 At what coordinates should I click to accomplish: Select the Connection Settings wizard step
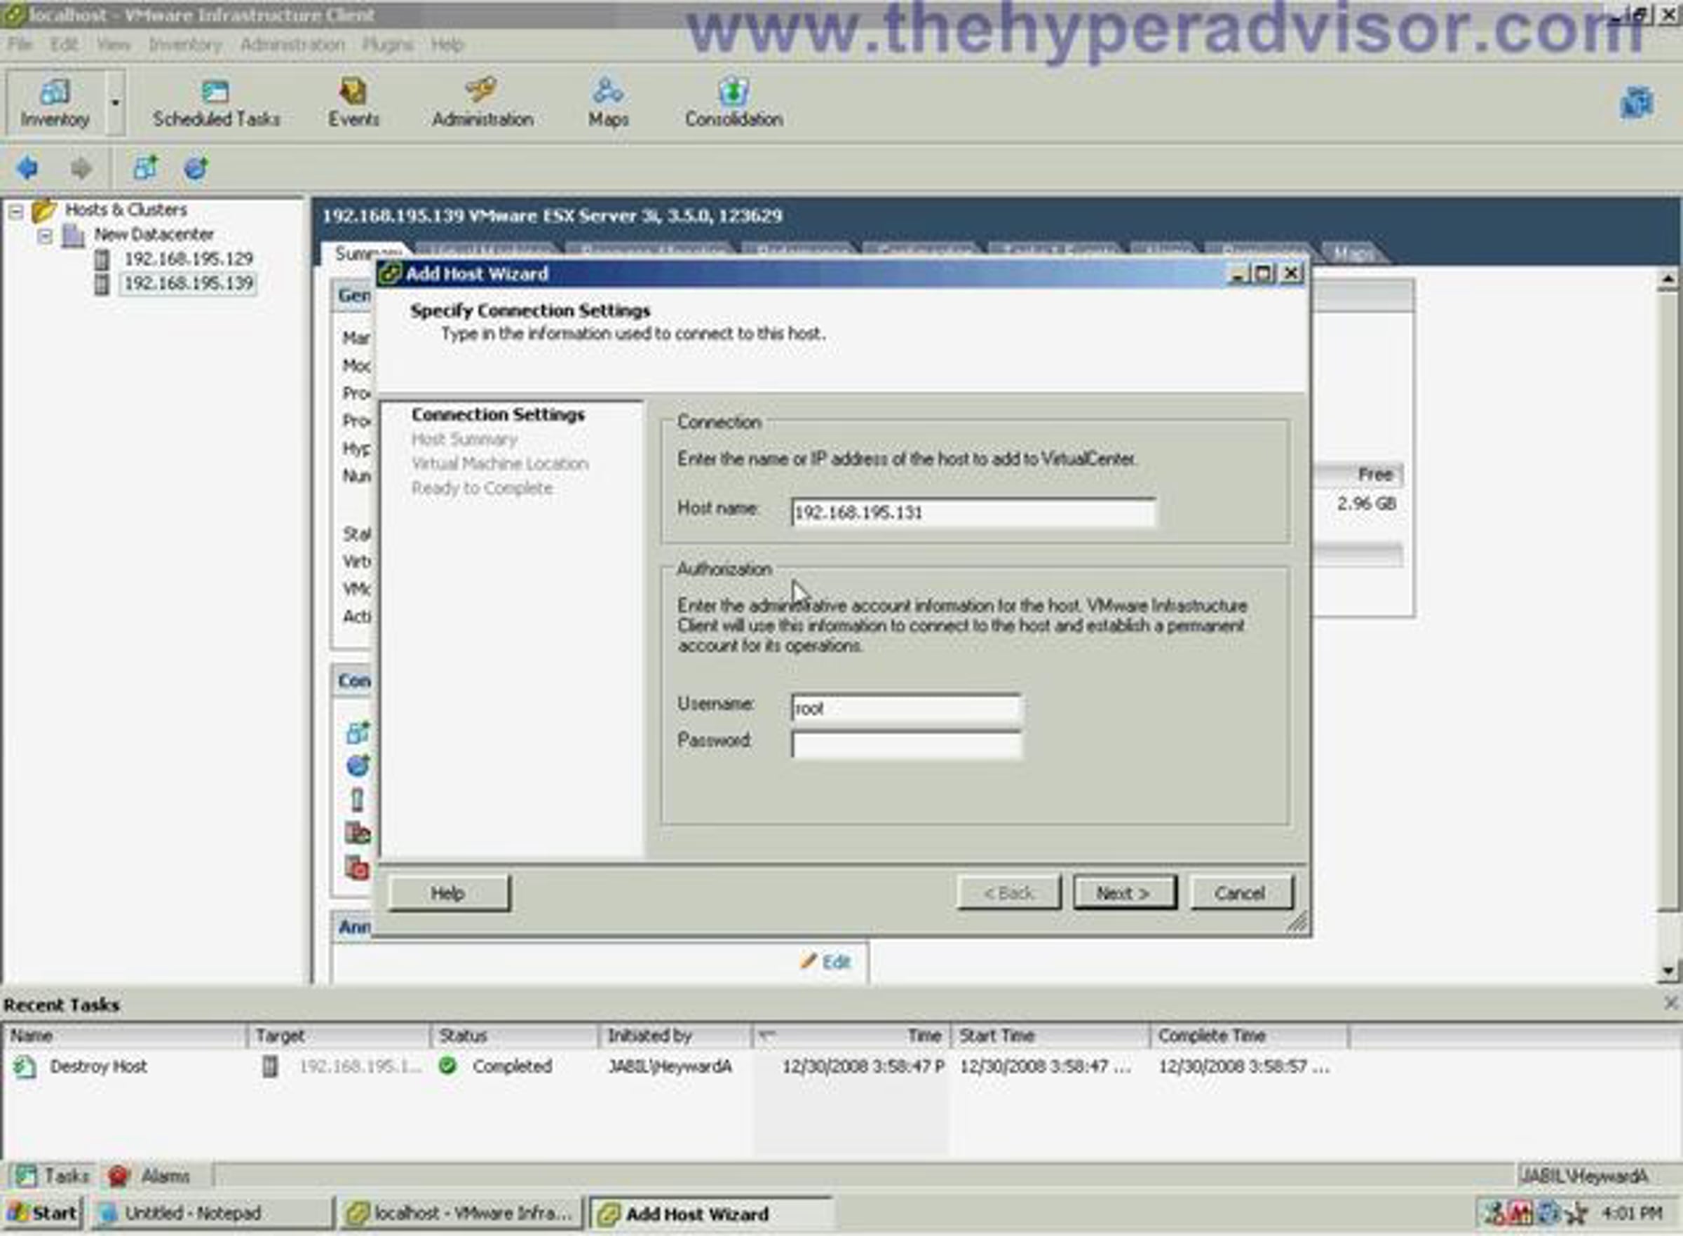coord(499,414)
